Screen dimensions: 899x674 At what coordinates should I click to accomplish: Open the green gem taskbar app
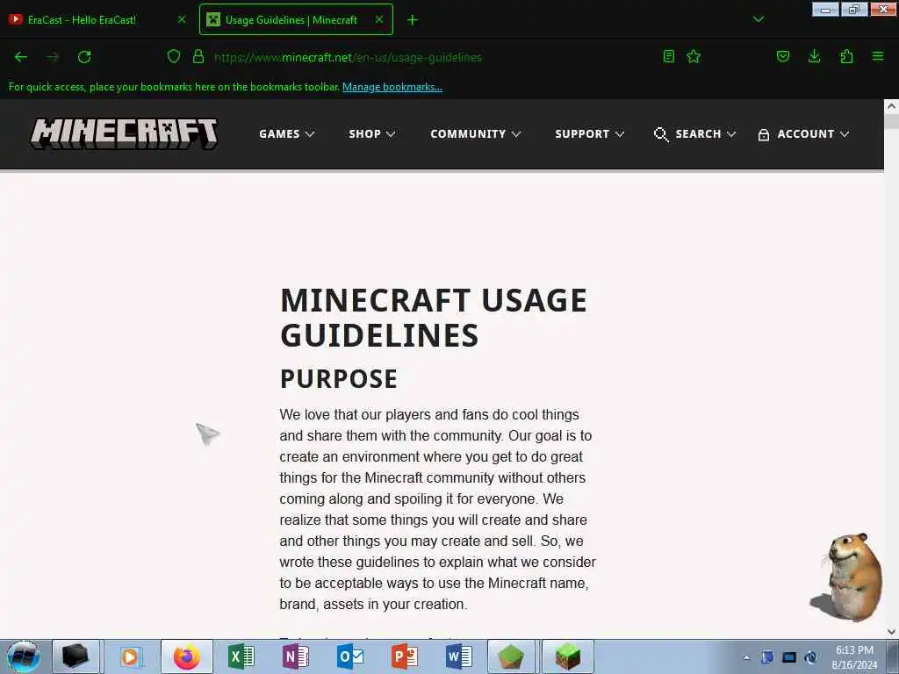tap(511, 656)
